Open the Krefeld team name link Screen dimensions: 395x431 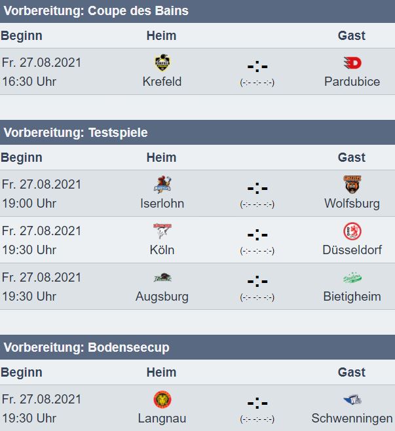[162, 82]
